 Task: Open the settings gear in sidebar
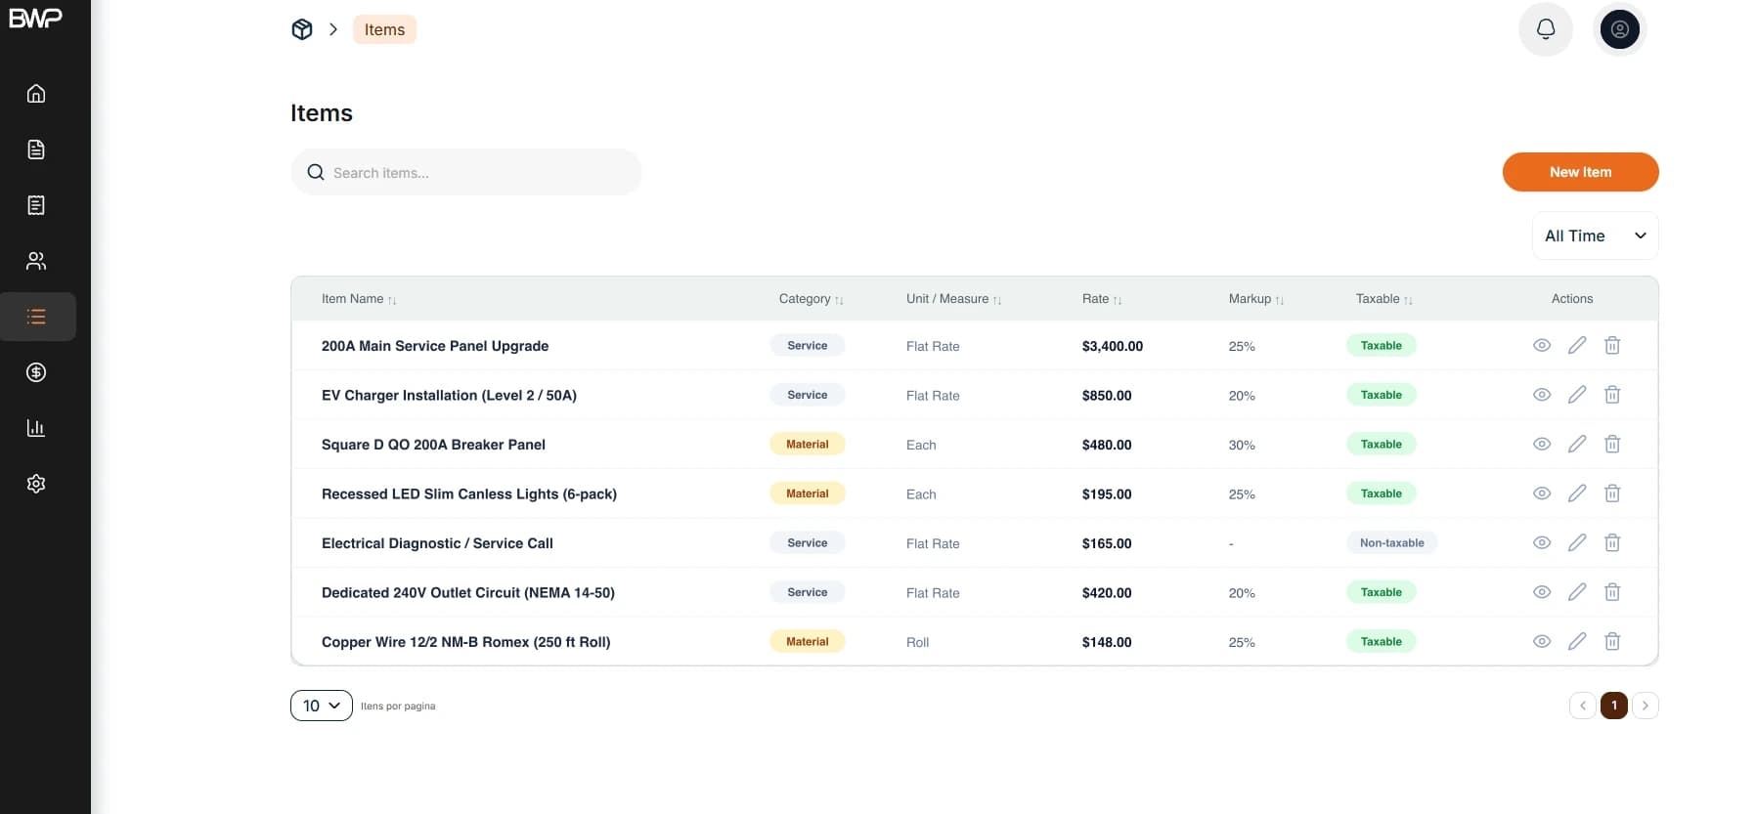click(36, 484)
